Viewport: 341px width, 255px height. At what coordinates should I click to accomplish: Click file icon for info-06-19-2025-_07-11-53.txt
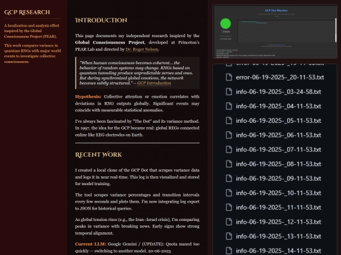pos(229,149)
